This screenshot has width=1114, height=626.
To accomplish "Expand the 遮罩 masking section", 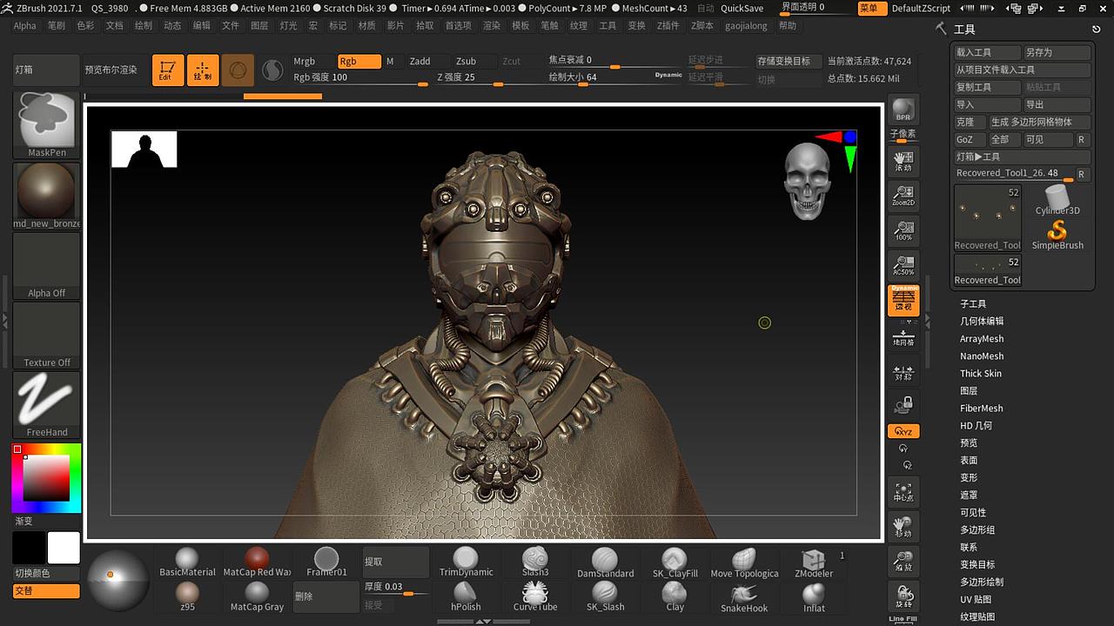I will [x=969, y=496].
